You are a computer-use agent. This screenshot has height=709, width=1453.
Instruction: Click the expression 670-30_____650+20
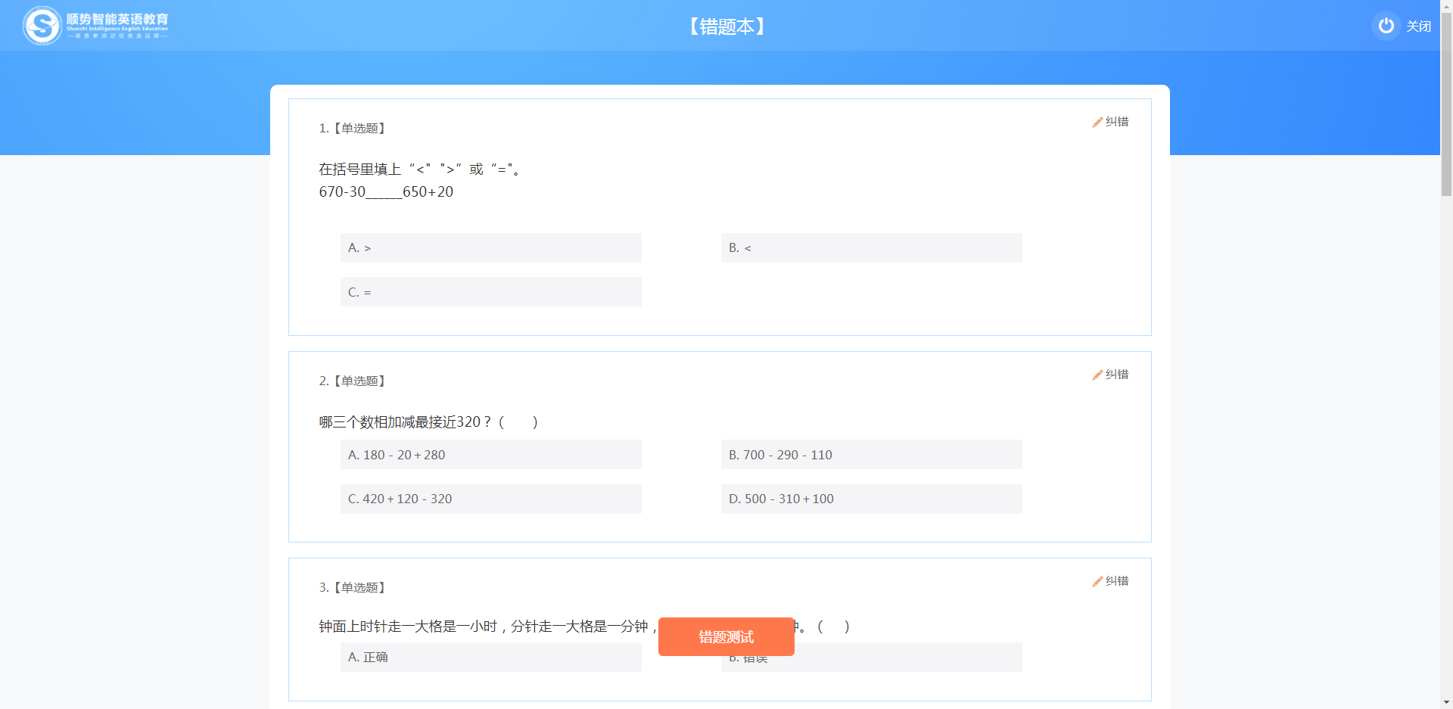[386, 192]
